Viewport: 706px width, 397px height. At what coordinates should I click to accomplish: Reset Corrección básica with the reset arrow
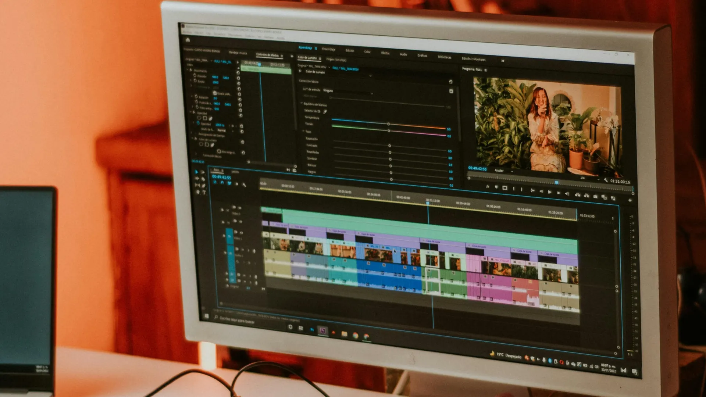(450, 82)
